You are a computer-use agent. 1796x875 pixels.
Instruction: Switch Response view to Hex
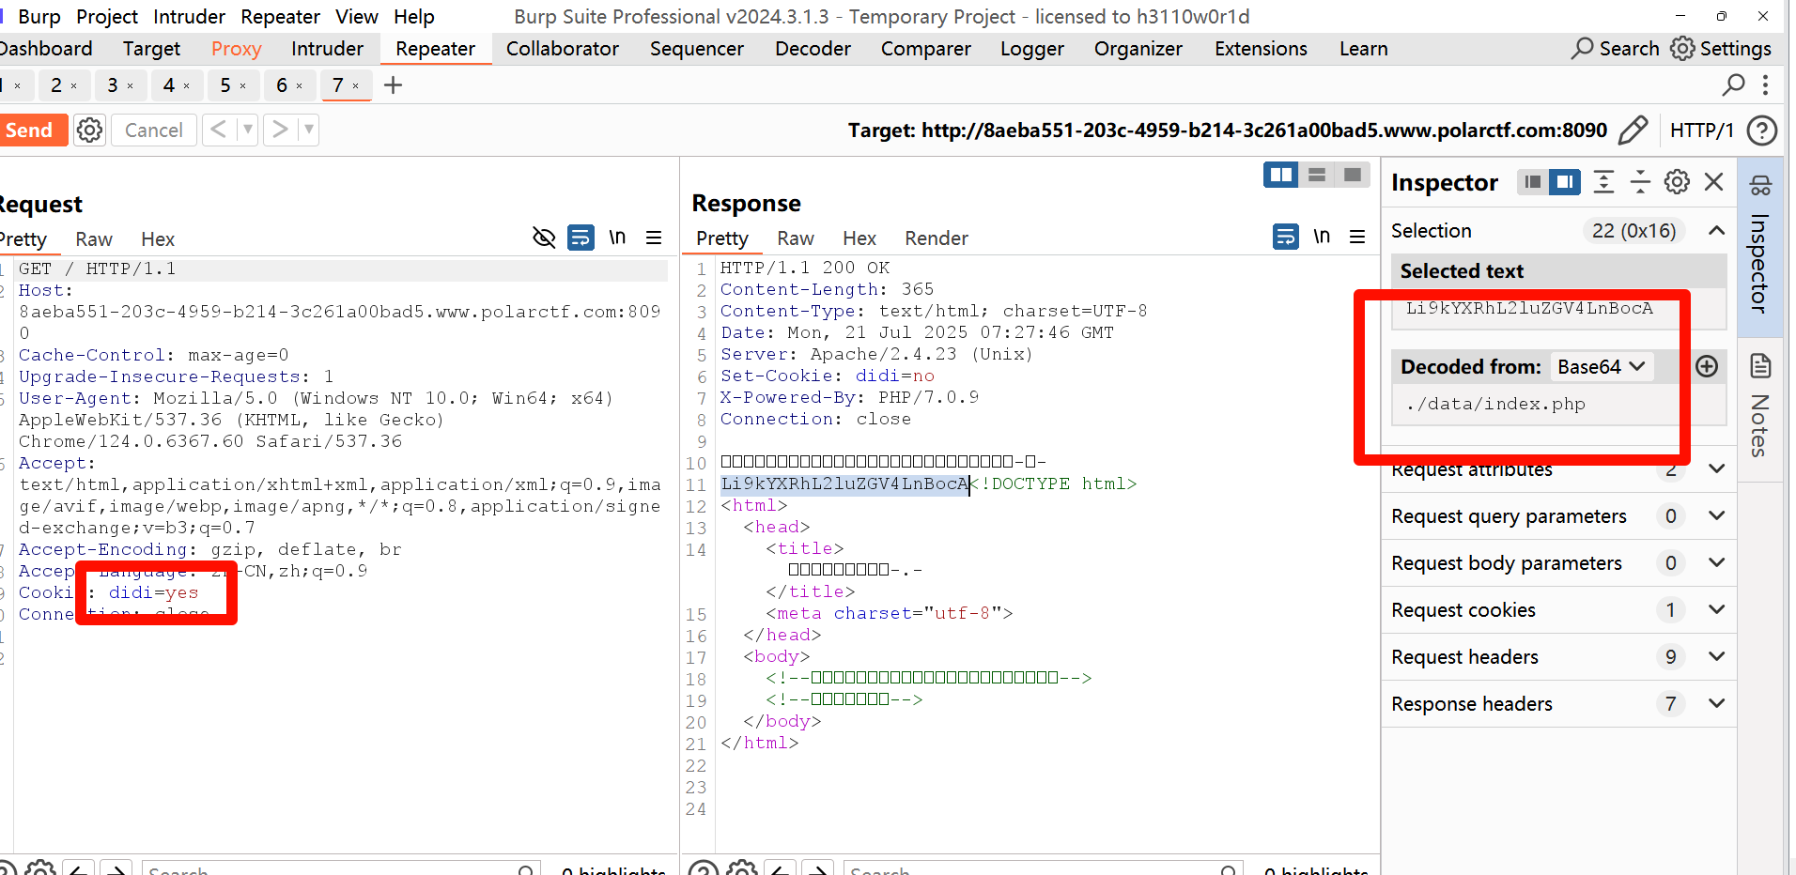(859, 238)
